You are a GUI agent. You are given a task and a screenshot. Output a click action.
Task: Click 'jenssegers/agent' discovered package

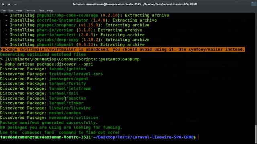pyautogui.click(x=69, y=79)
